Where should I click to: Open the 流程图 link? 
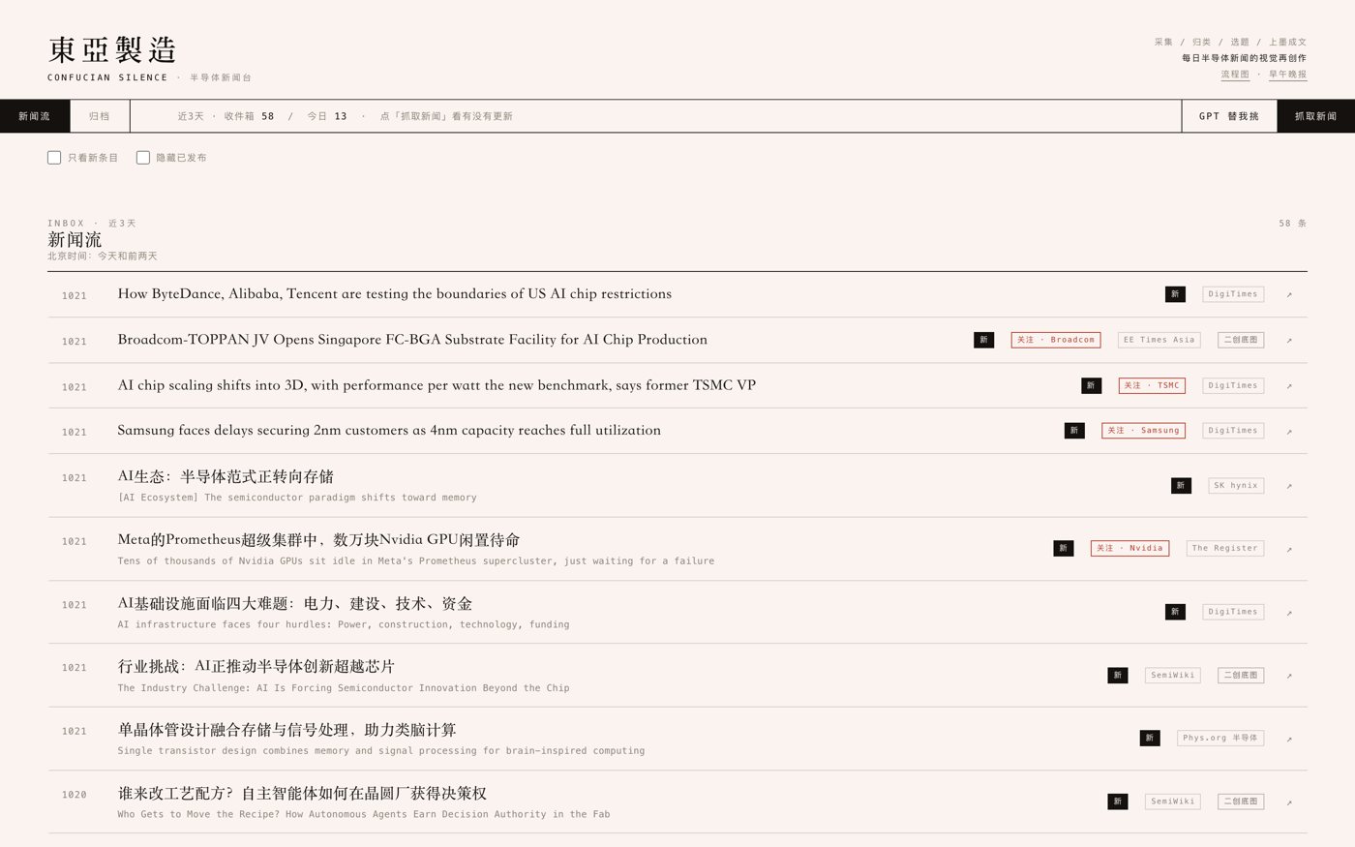point(1235,75)
